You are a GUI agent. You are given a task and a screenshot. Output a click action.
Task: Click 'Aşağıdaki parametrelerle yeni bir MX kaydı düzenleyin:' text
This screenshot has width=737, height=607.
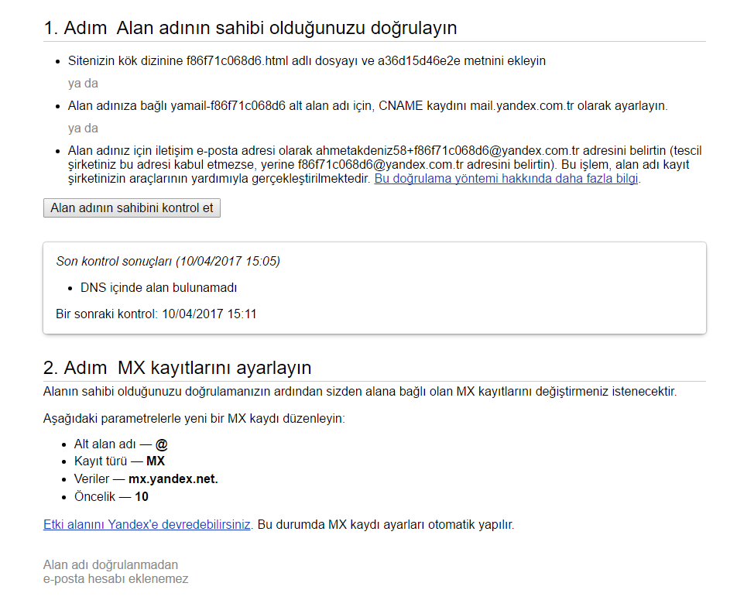click(194, 418)
